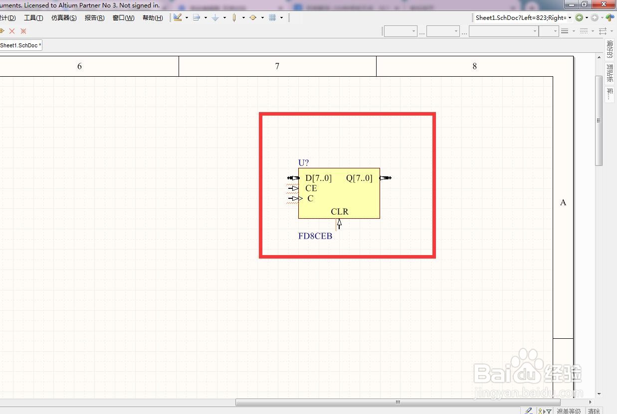Switch to the Sheet1.SchDoc tab

(x=20, y=45)
